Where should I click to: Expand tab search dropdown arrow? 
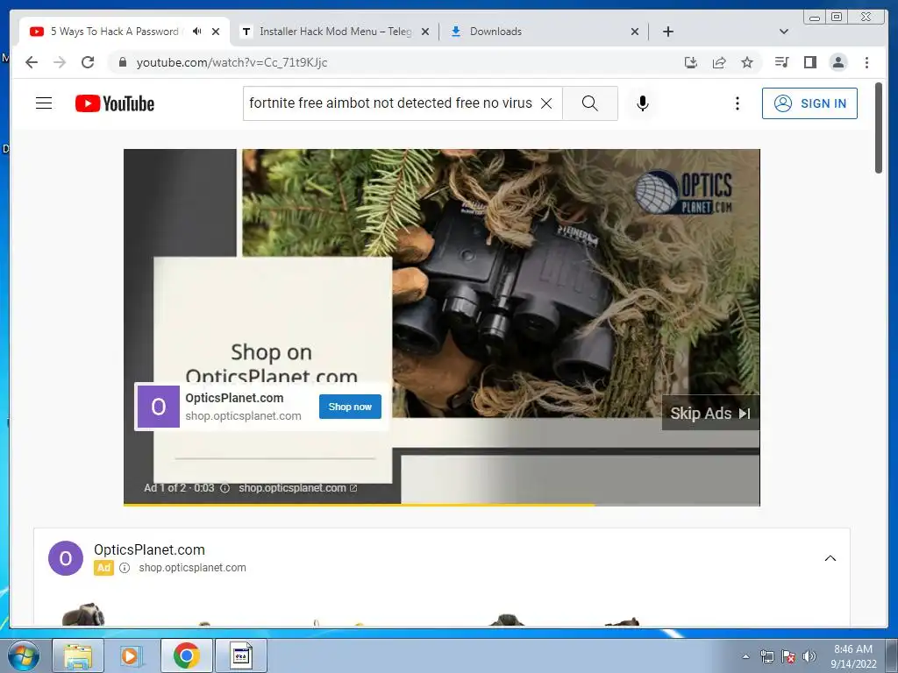(x=784, y=32)
